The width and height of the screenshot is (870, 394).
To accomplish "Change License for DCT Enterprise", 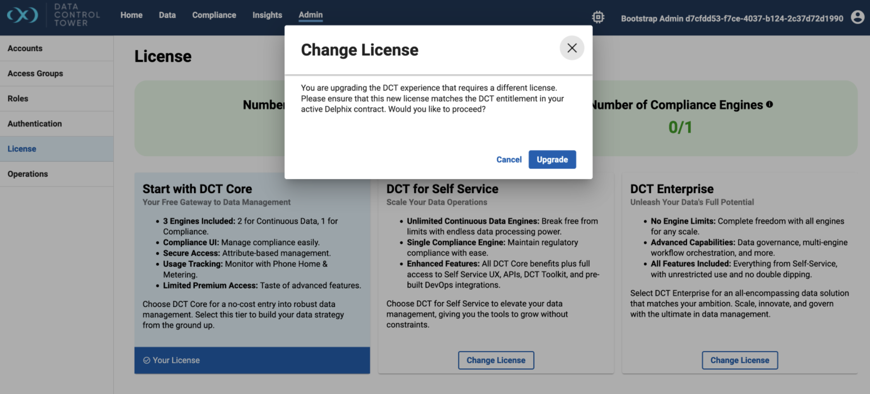I will point(740,360).
